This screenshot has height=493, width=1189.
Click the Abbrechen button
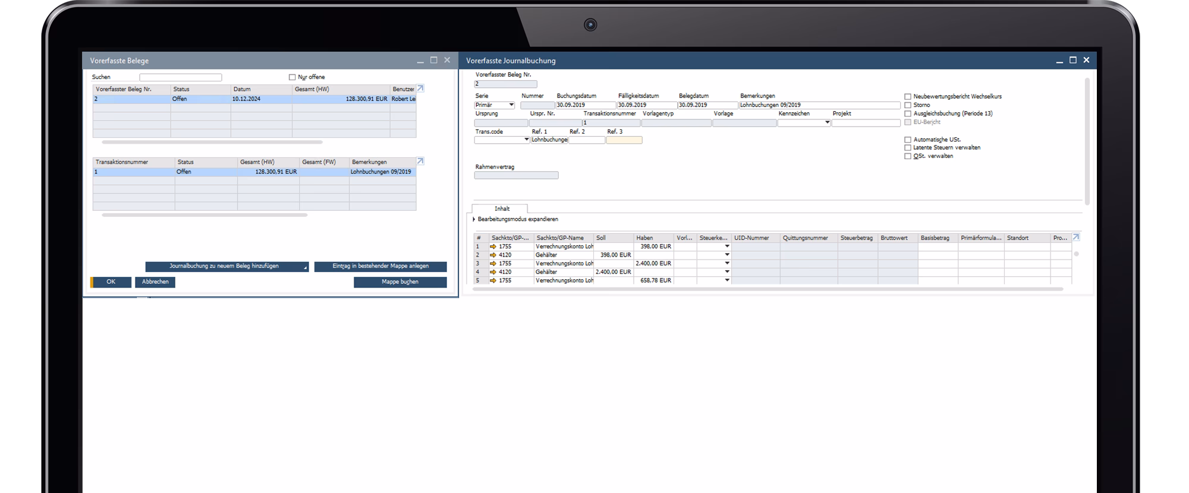pos(155,282)
